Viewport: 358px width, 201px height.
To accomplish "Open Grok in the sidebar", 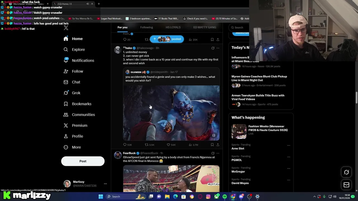I will (72, 93).
